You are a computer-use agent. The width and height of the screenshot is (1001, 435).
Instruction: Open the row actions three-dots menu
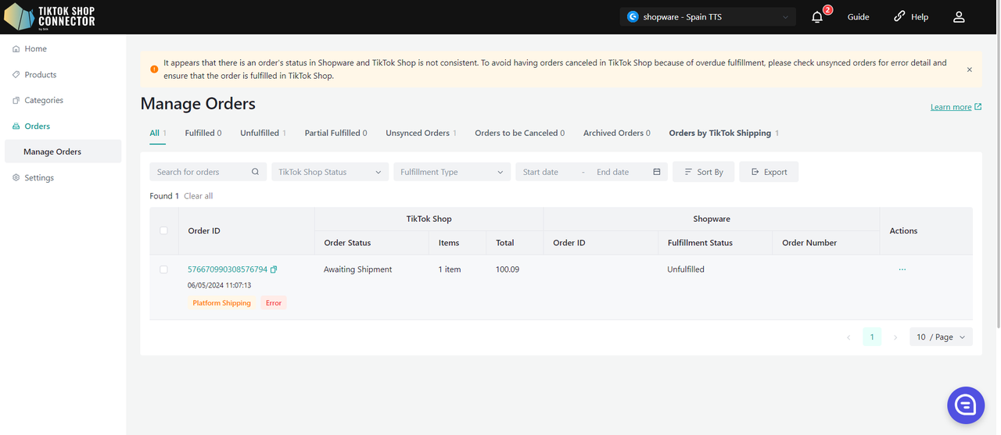(x=902, y=269)
